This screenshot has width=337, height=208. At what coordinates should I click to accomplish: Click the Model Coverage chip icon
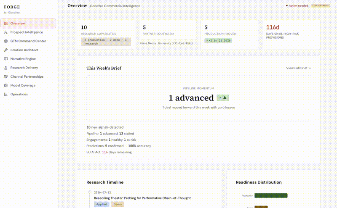click(x=6, y=85)
